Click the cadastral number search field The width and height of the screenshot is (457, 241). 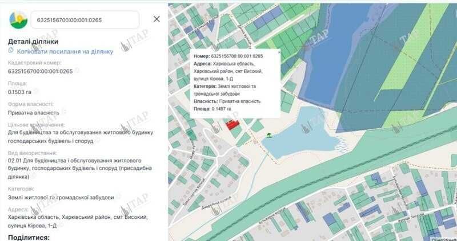pos(85,20)
